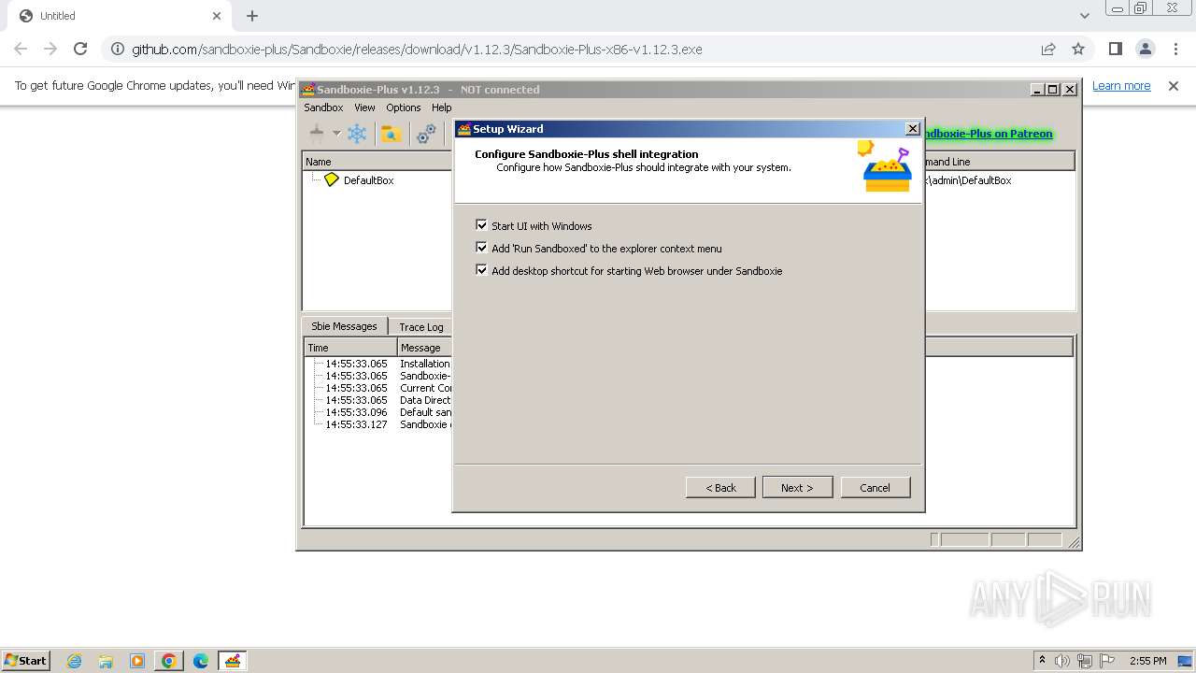
Task: Click the snowflake suspend toolbar icon
Action: [x=357, y=134]
